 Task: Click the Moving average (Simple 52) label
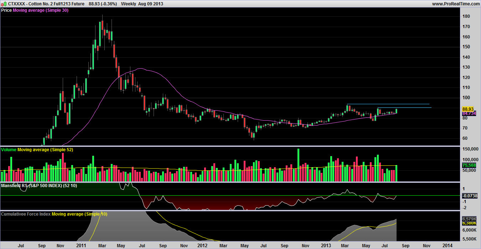(x=45, y=150)
